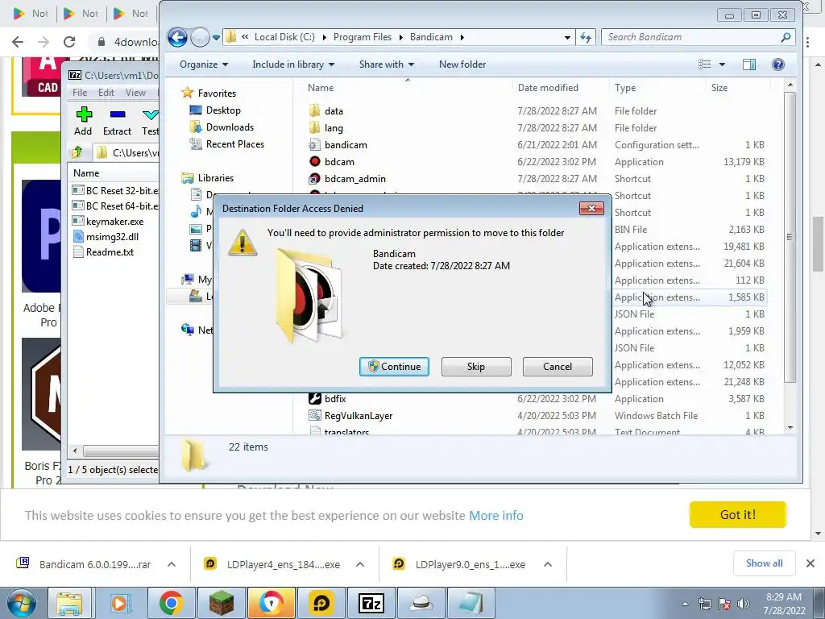Open 7-Zip from the taskbar
The width and height of the screenshot is (825, 619).
pyautogui.click(x=371, y=603)
